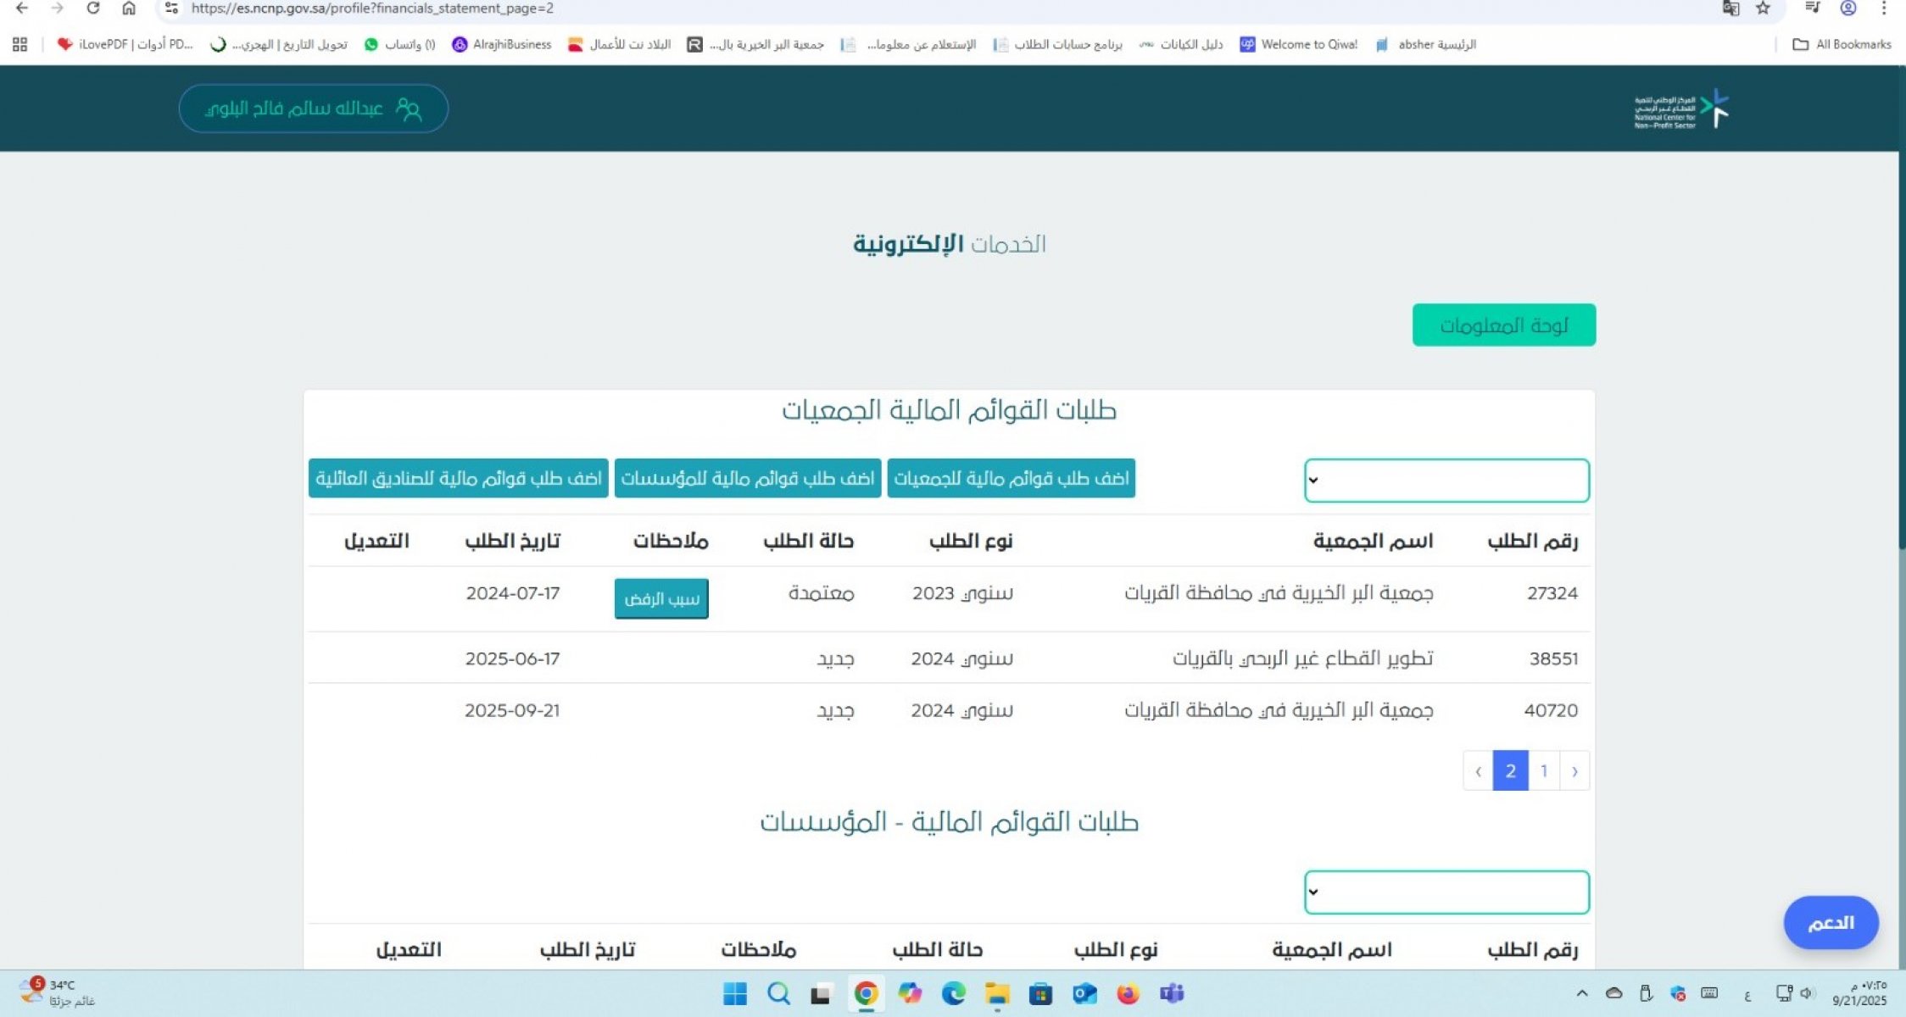The width and height of the screenshot is (1906, 1017).
Task: Go to pagination page 1
Action: (1544, 771)
